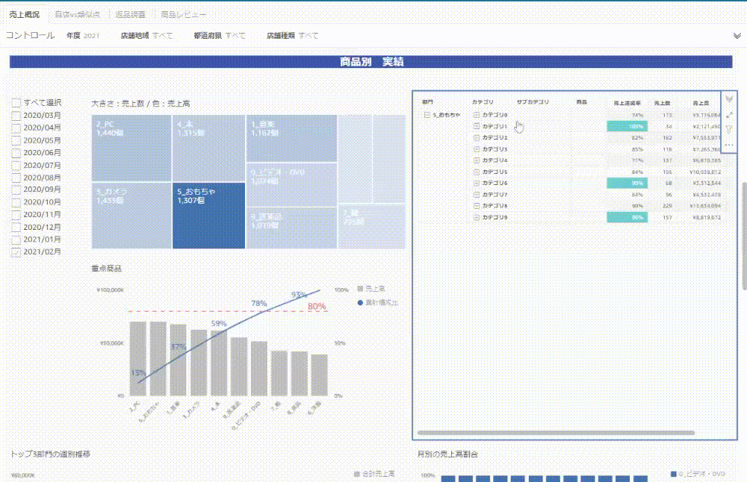Click the highlighted achievement cell in the カテゴリ1 row
747x482 pixels.
[x=627, y=126]
